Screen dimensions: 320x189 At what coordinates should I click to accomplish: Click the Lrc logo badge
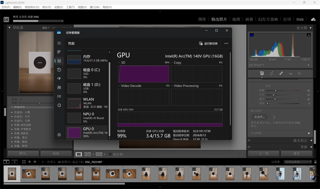pyautogui.click(x=6, y=19)
